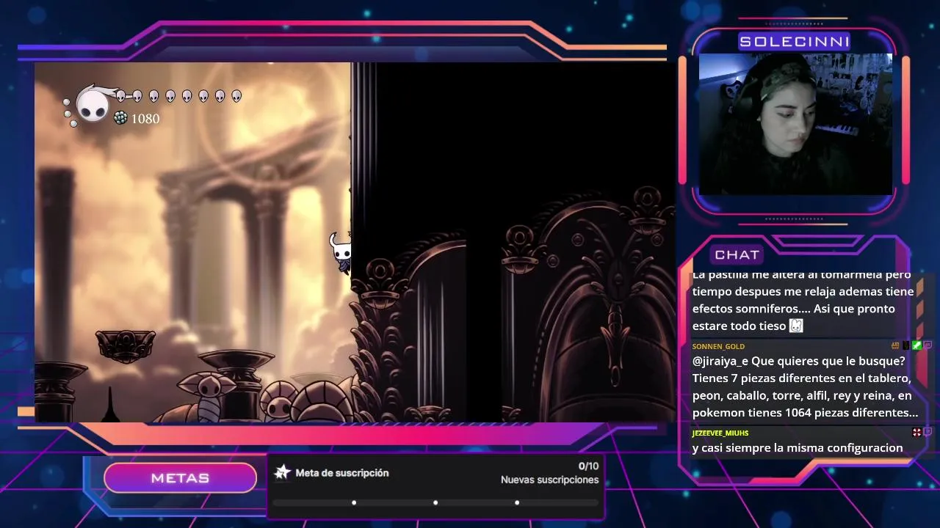Click the first milestone dot on the goal bar
Image resolution: width=940 pixels, height=528 pixels.
tap(354, 503)
